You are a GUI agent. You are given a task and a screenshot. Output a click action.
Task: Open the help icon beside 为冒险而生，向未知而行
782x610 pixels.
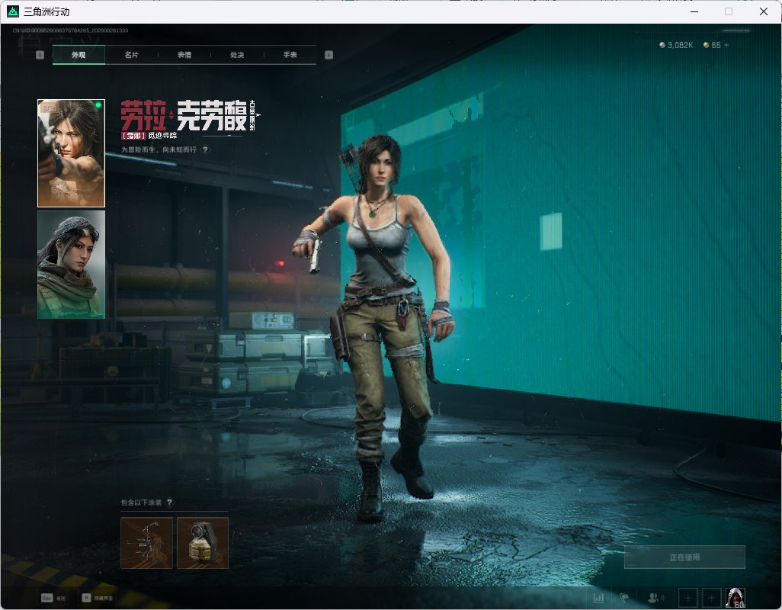point(205,149)
